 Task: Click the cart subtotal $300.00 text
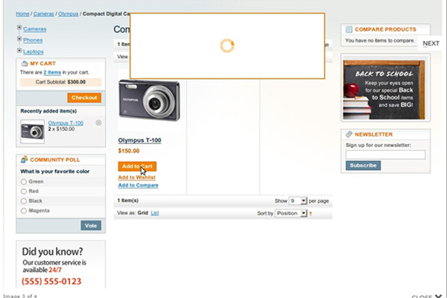[77, 82]
